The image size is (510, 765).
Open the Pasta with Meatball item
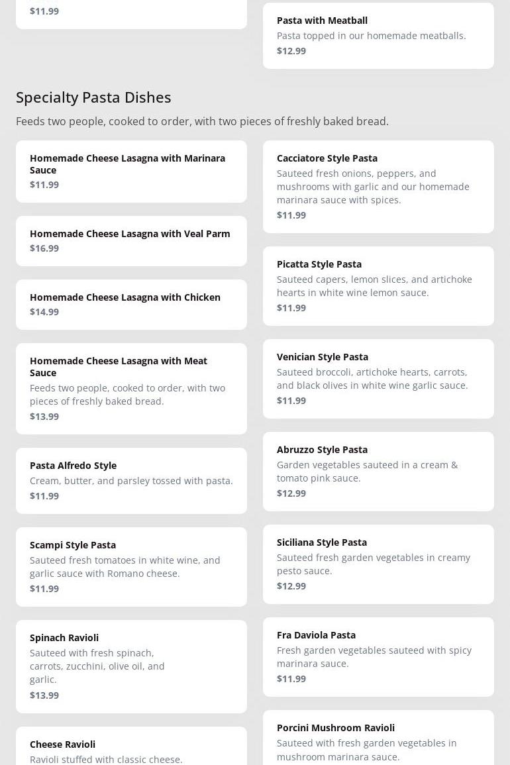point(378,35)
